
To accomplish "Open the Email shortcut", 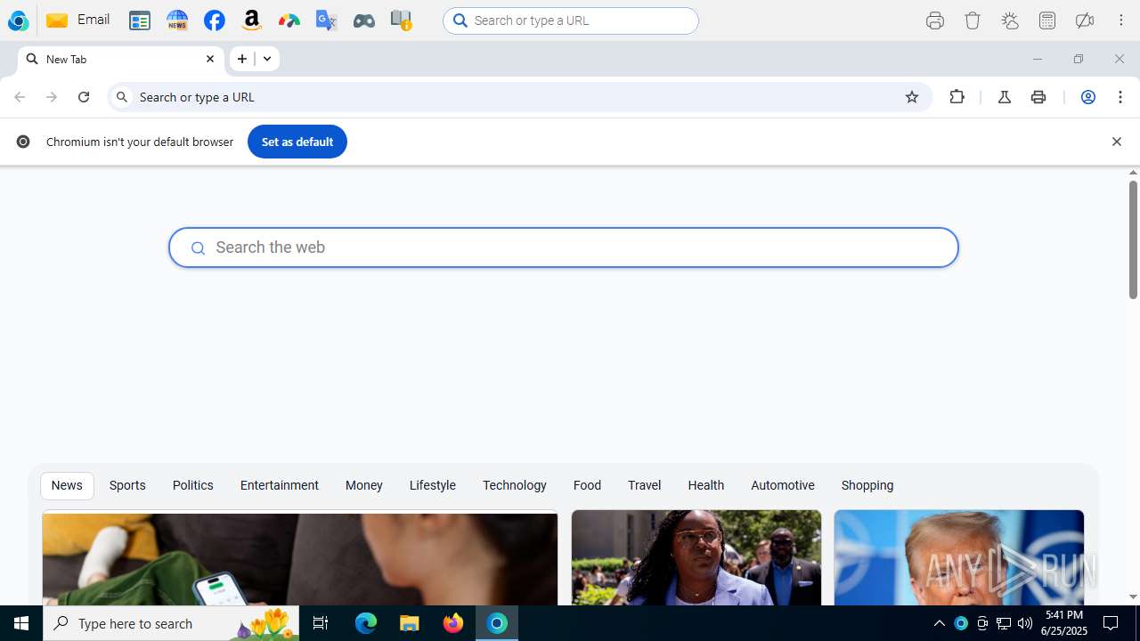I will (78, 20).
